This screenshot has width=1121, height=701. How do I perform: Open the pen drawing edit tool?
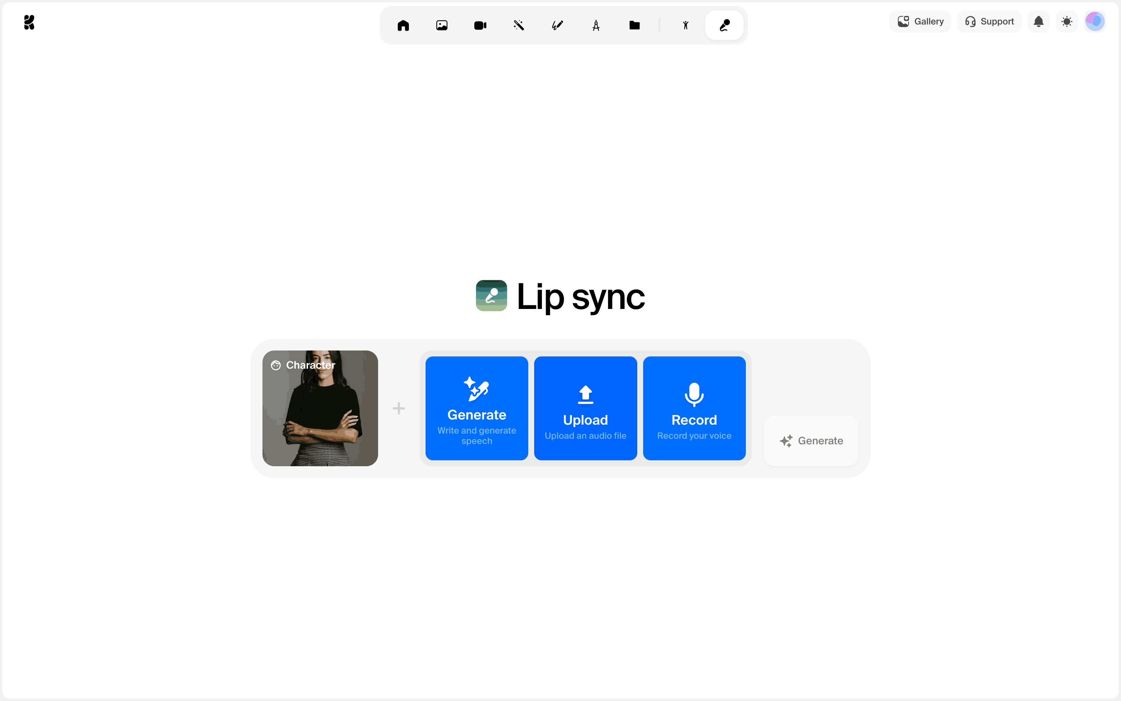pos(557,26)
